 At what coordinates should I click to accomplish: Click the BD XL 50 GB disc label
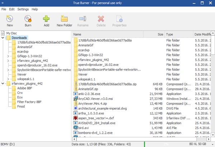pyautogui.click(x=198, y=144)
